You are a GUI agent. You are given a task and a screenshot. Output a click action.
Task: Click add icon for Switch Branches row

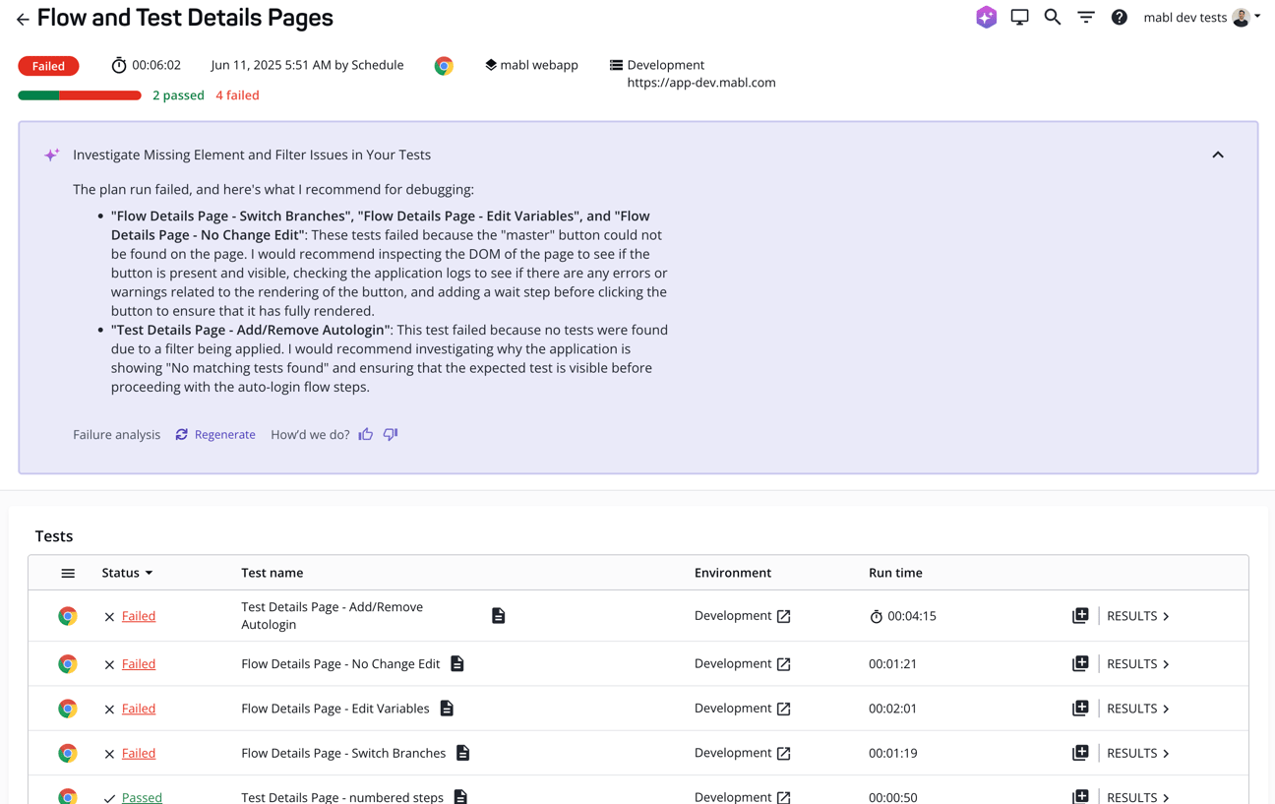(1080, 753)
